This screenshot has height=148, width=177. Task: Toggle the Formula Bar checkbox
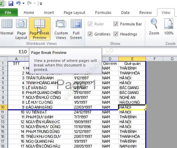click(x=116, y=24)
